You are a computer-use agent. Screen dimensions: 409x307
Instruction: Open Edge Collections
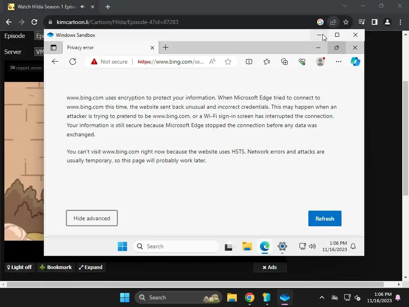[x=284, y=62]
